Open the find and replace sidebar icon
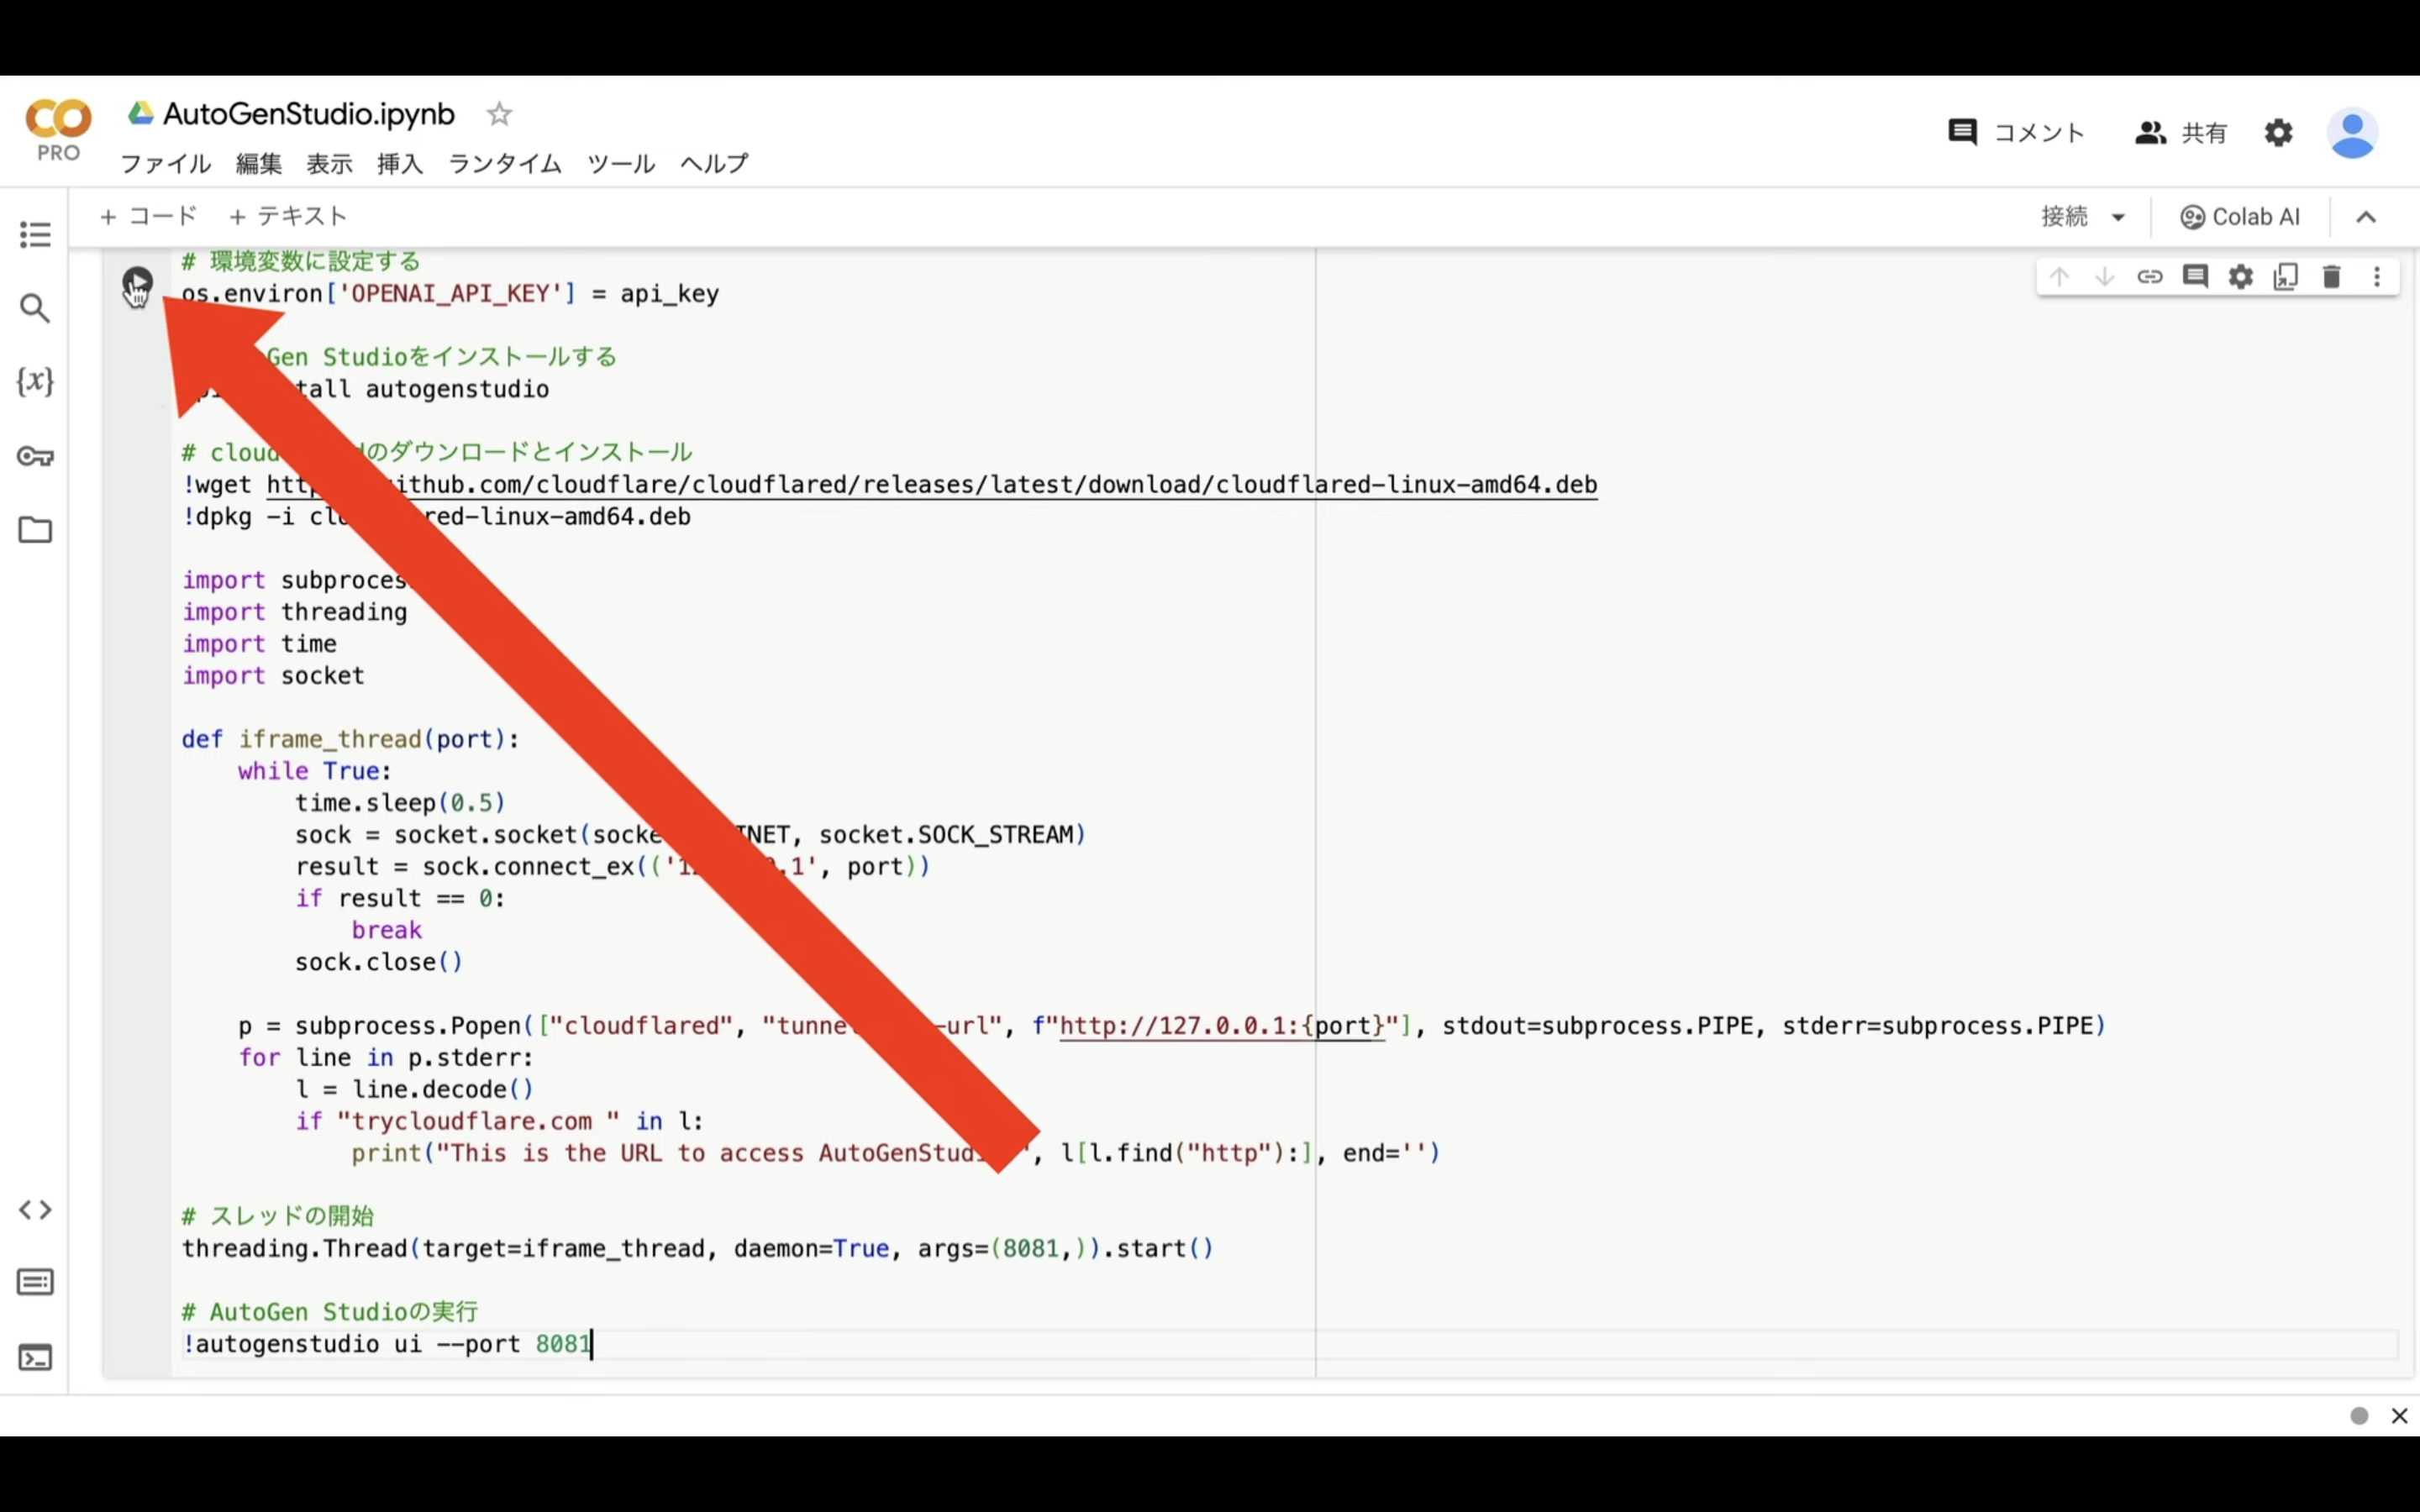 click(35, 308)
